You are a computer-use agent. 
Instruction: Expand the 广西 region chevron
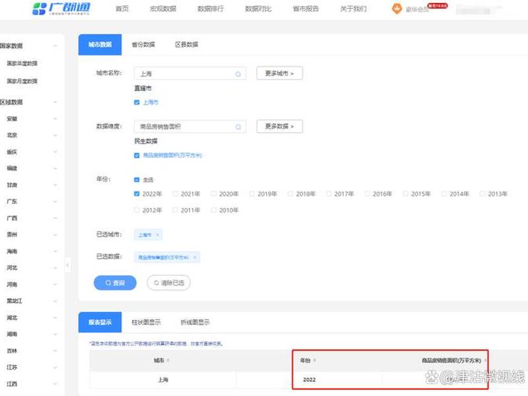click(55, 218)
